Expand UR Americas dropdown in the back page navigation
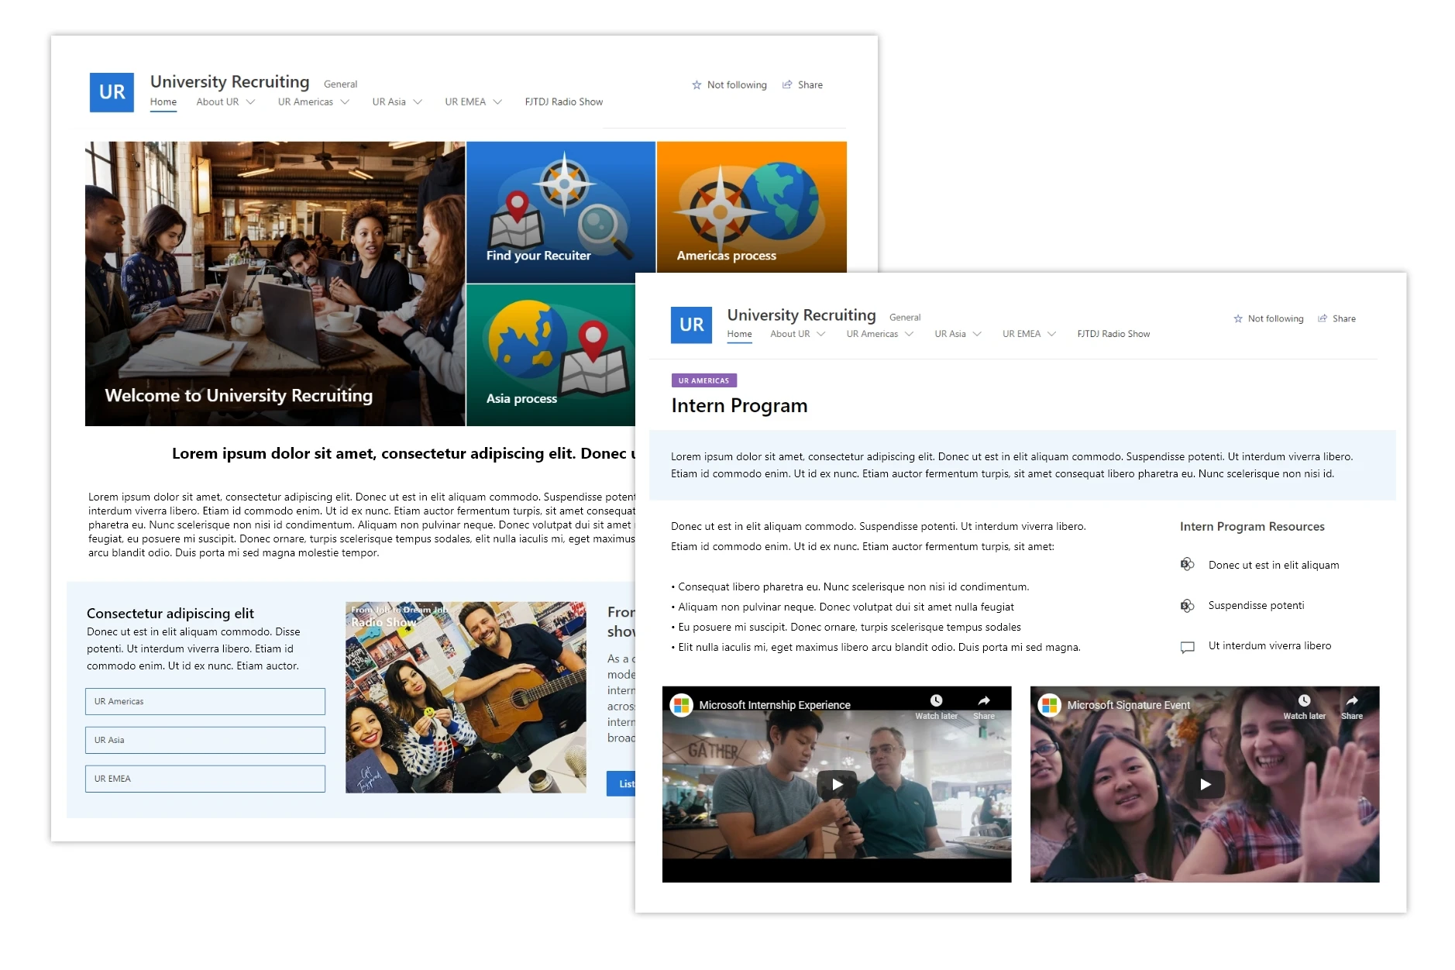Viewport: 1455px width, 970px height. (345, 102)
